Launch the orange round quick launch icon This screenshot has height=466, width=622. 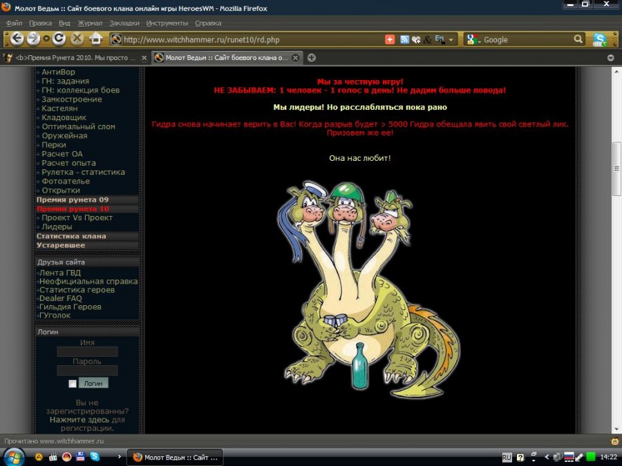pyautogui.click(x=39, y=456)
